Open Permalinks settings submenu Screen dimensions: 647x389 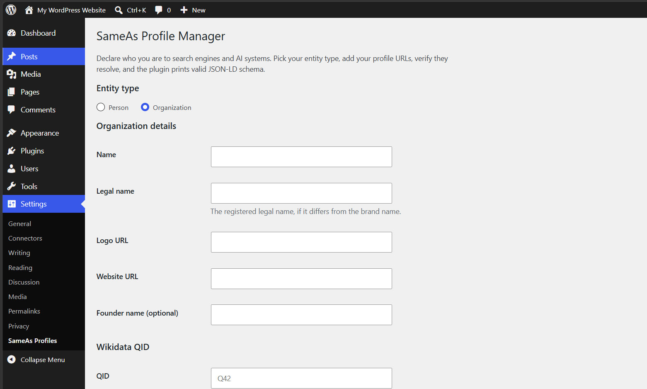click(x=24, y=311)
